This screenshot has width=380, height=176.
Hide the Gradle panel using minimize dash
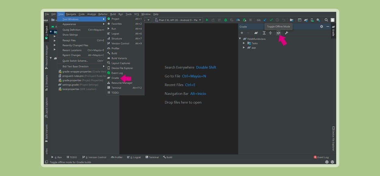(328, 26)
